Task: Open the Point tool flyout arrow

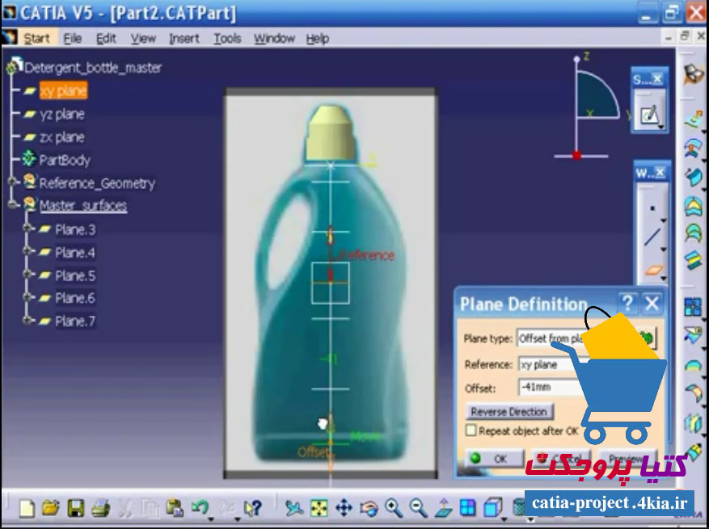Action: point(664,220)
